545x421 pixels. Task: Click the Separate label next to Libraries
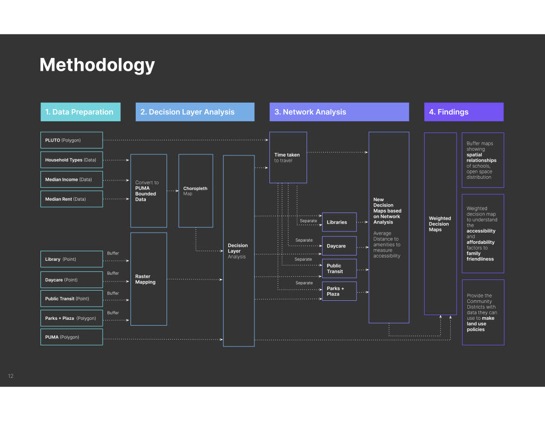308,221
